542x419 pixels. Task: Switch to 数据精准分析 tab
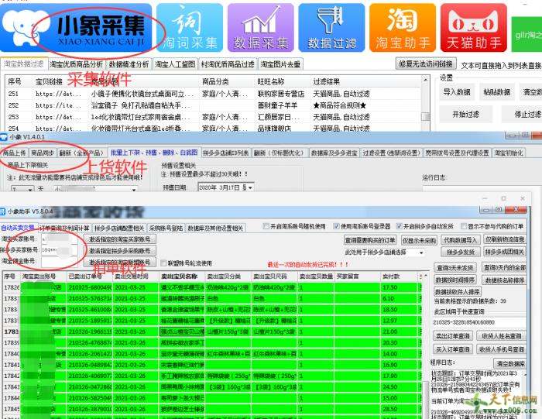coord(129,64)
